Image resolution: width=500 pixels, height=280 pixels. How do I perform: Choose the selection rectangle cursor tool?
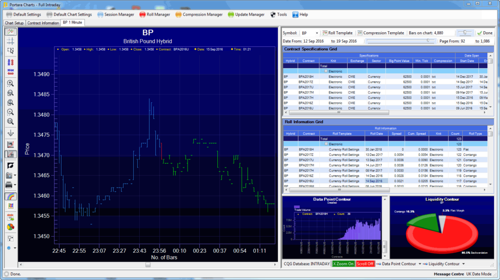tap(11, 51)
